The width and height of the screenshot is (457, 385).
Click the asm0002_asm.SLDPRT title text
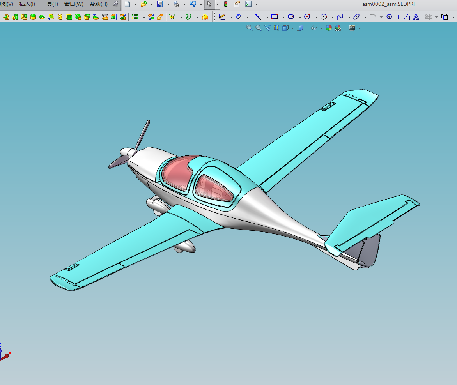(x=389, y=4)
